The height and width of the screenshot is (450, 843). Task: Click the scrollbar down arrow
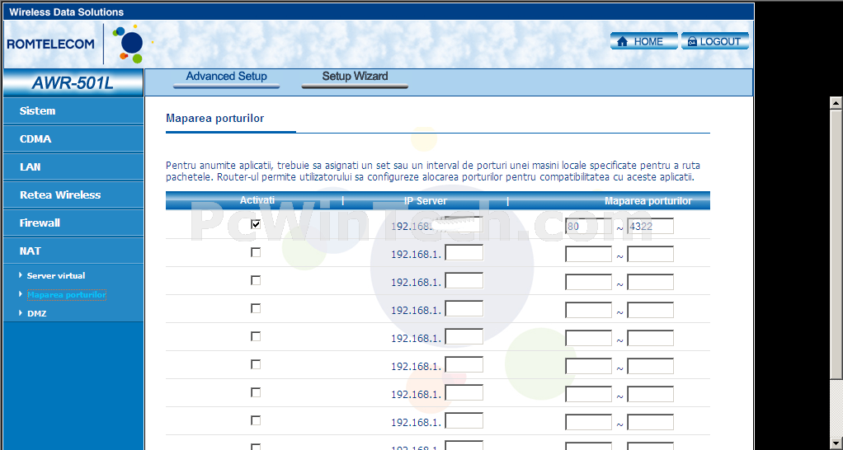point(836,443)
